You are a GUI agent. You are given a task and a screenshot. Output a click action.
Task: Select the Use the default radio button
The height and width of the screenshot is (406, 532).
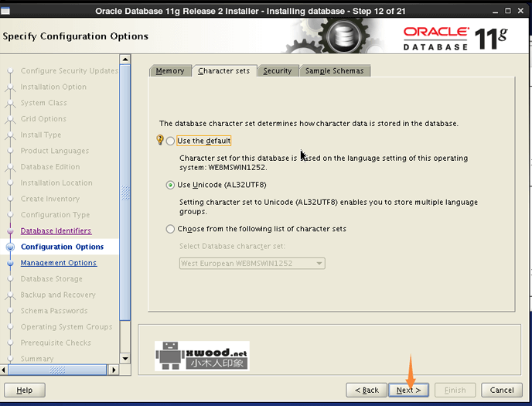[x=170, y=141]
